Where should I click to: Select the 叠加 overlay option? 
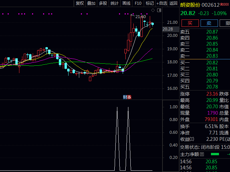coord(91,3)
